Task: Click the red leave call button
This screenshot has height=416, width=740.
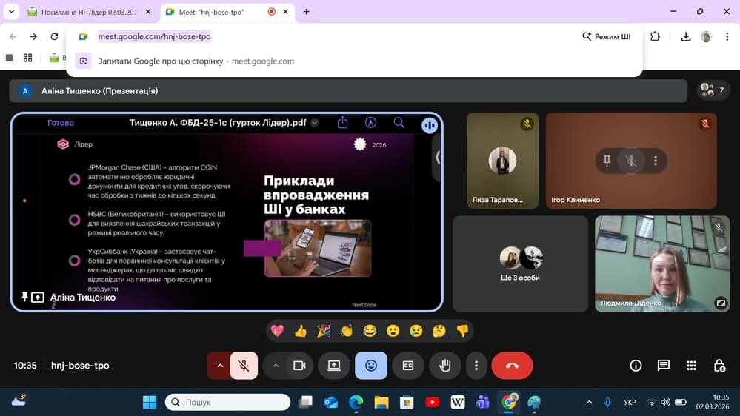Action: coord(512,366)
